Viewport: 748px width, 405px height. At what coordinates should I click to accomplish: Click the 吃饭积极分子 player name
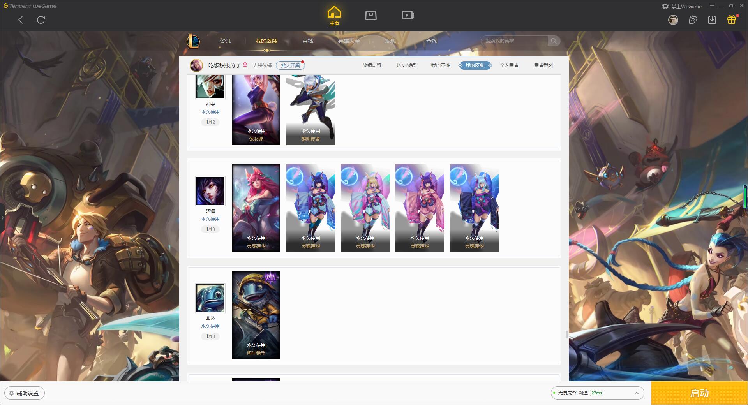[224, 65]
